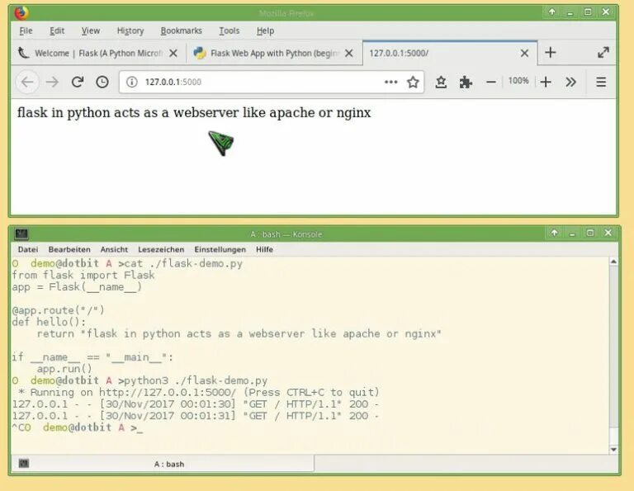The image size is (634, 491).
Task: Toggle fullscreen with diagonal arrows icon
Action: [x=603, y=53]
